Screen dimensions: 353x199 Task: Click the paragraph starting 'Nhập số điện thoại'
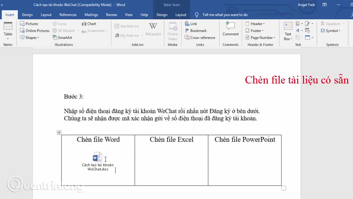(x=162, y=115)
